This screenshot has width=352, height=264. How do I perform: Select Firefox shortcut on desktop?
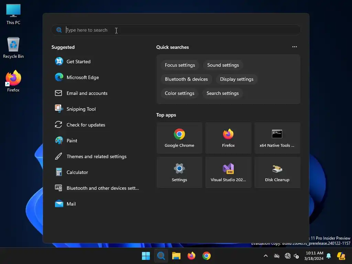tap(13, 81)
